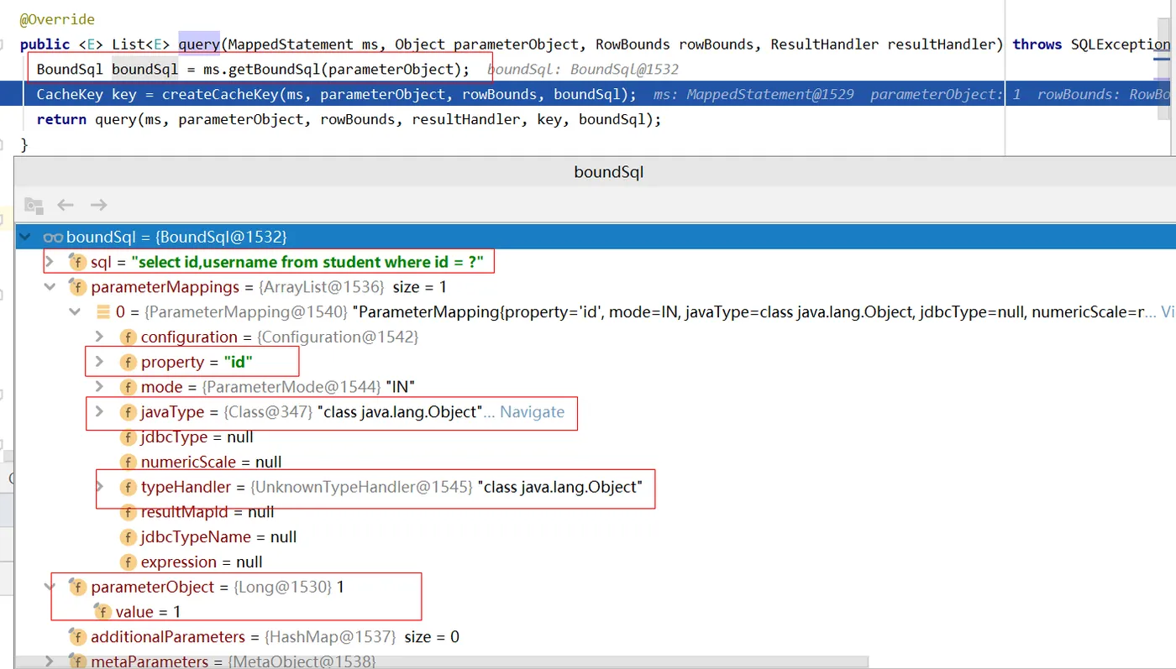The width and height of the screenshot is (1176, 669).
Task: Click the field icon of configuration
Action: 128,337
